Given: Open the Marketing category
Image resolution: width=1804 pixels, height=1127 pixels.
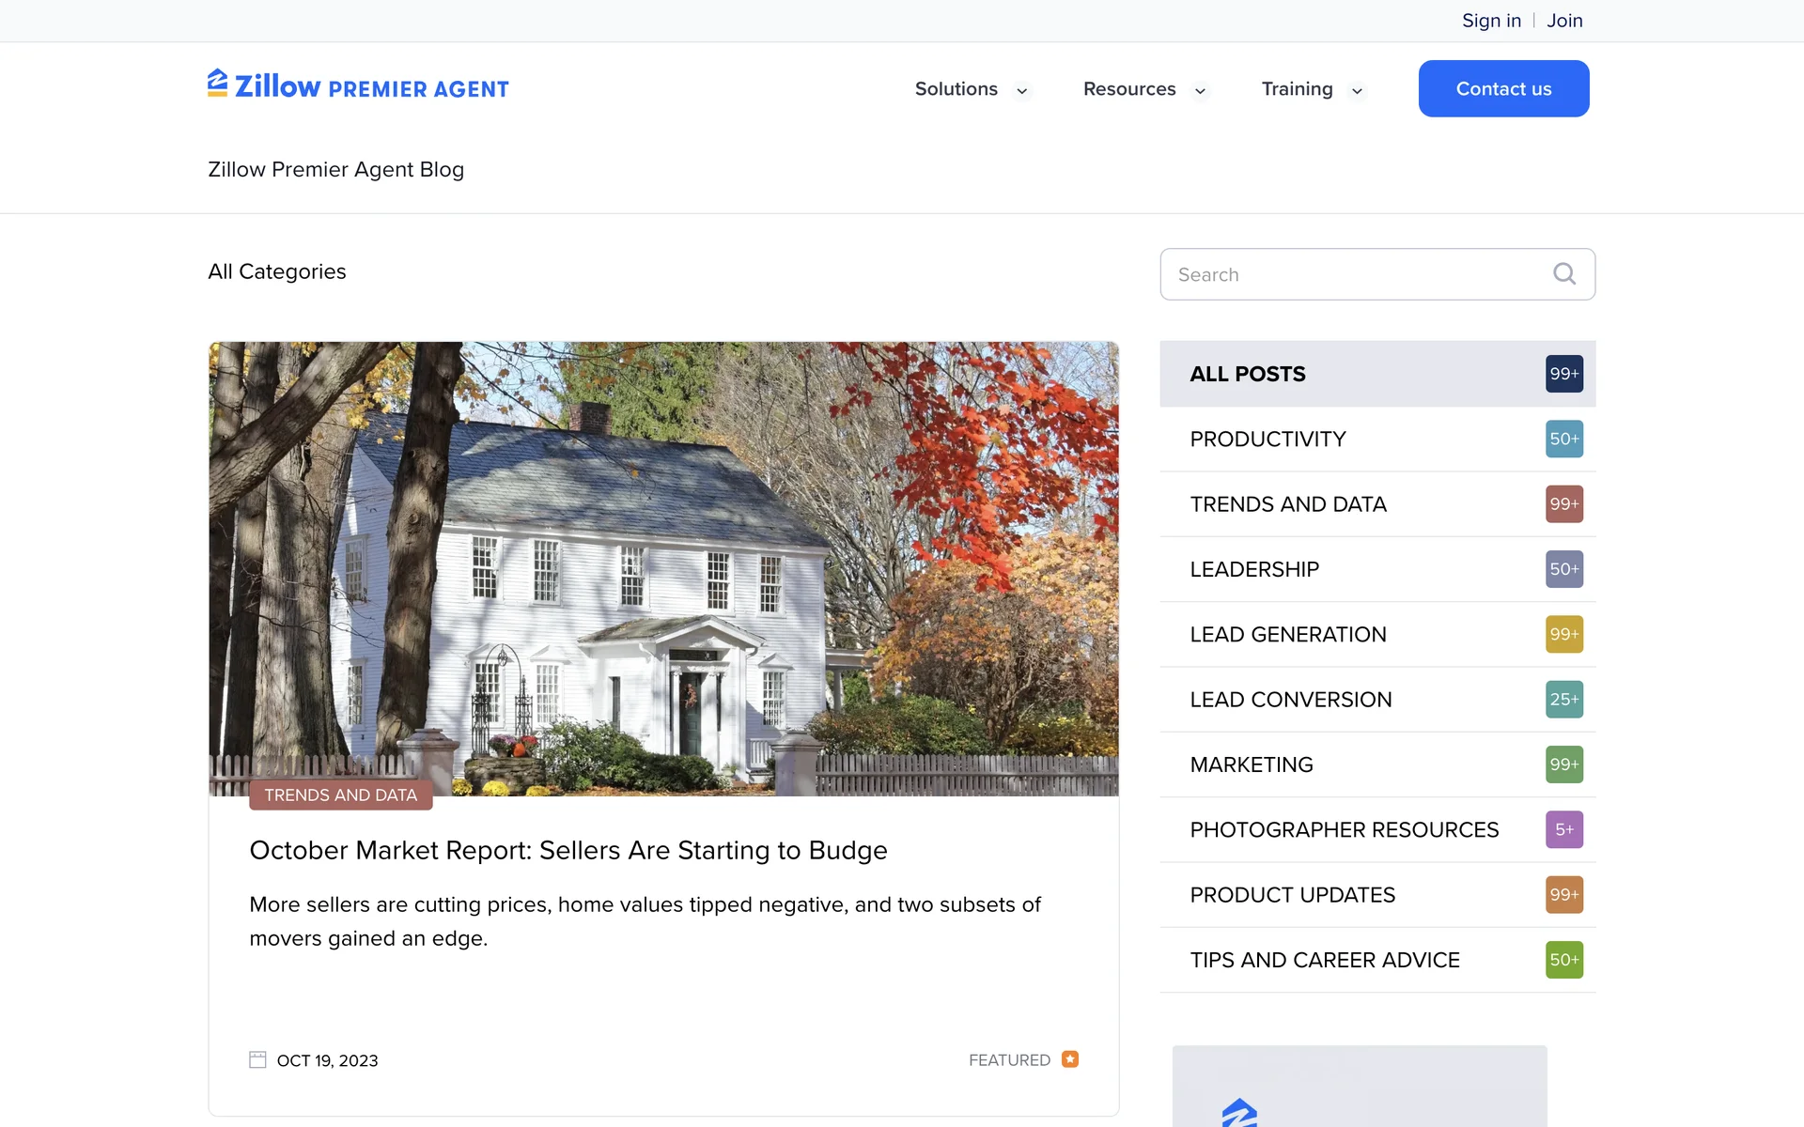Looking at the screenshot, I should coord(1252,764).
